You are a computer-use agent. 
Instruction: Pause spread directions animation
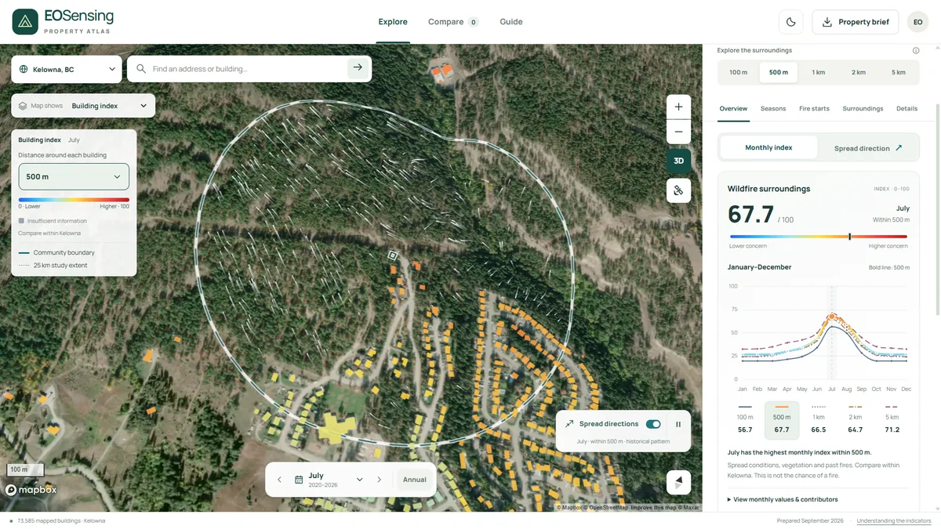(x=678, y=424)
